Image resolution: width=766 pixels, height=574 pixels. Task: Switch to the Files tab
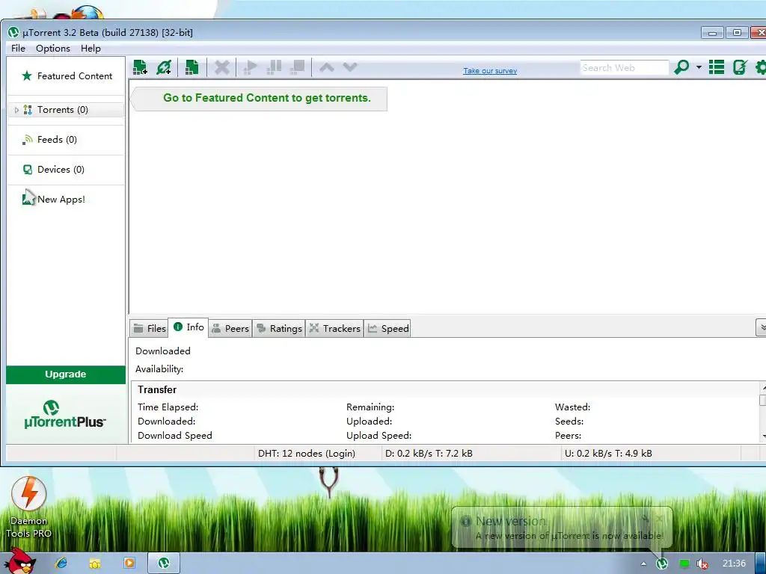pos(150,329)
